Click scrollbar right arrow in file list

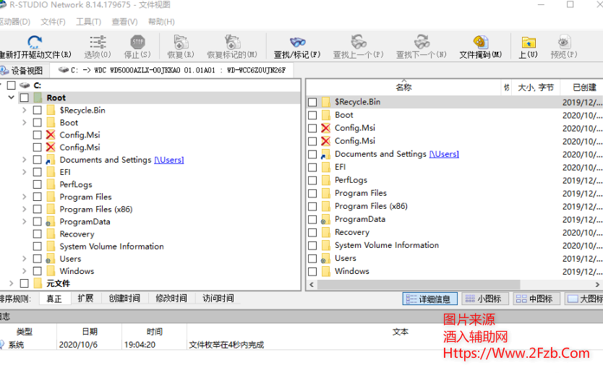point(597,285)
